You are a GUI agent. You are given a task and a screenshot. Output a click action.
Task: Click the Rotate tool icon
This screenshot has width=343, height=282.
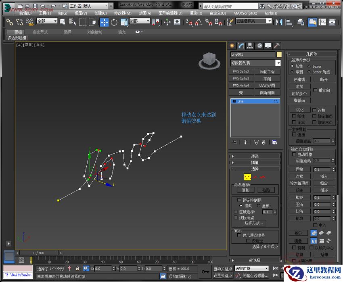point(114,23)
